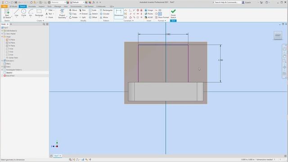Insert an Image into sketch

coord(149,10)
